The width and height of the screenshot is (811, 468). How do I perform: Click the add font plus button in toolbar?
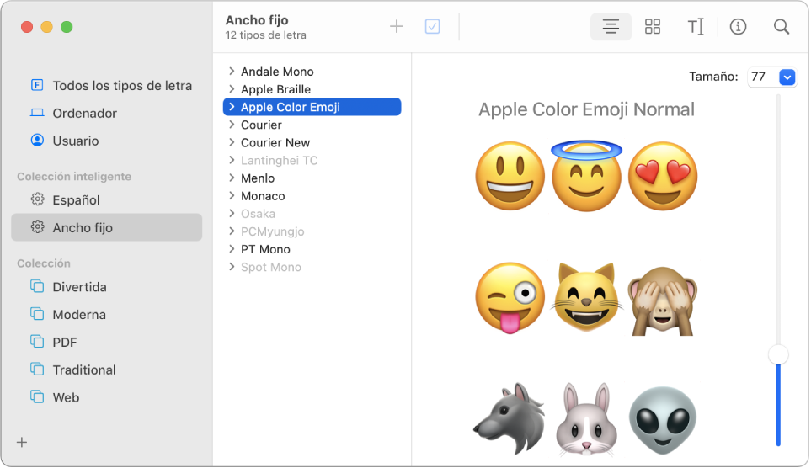(396, 26)
